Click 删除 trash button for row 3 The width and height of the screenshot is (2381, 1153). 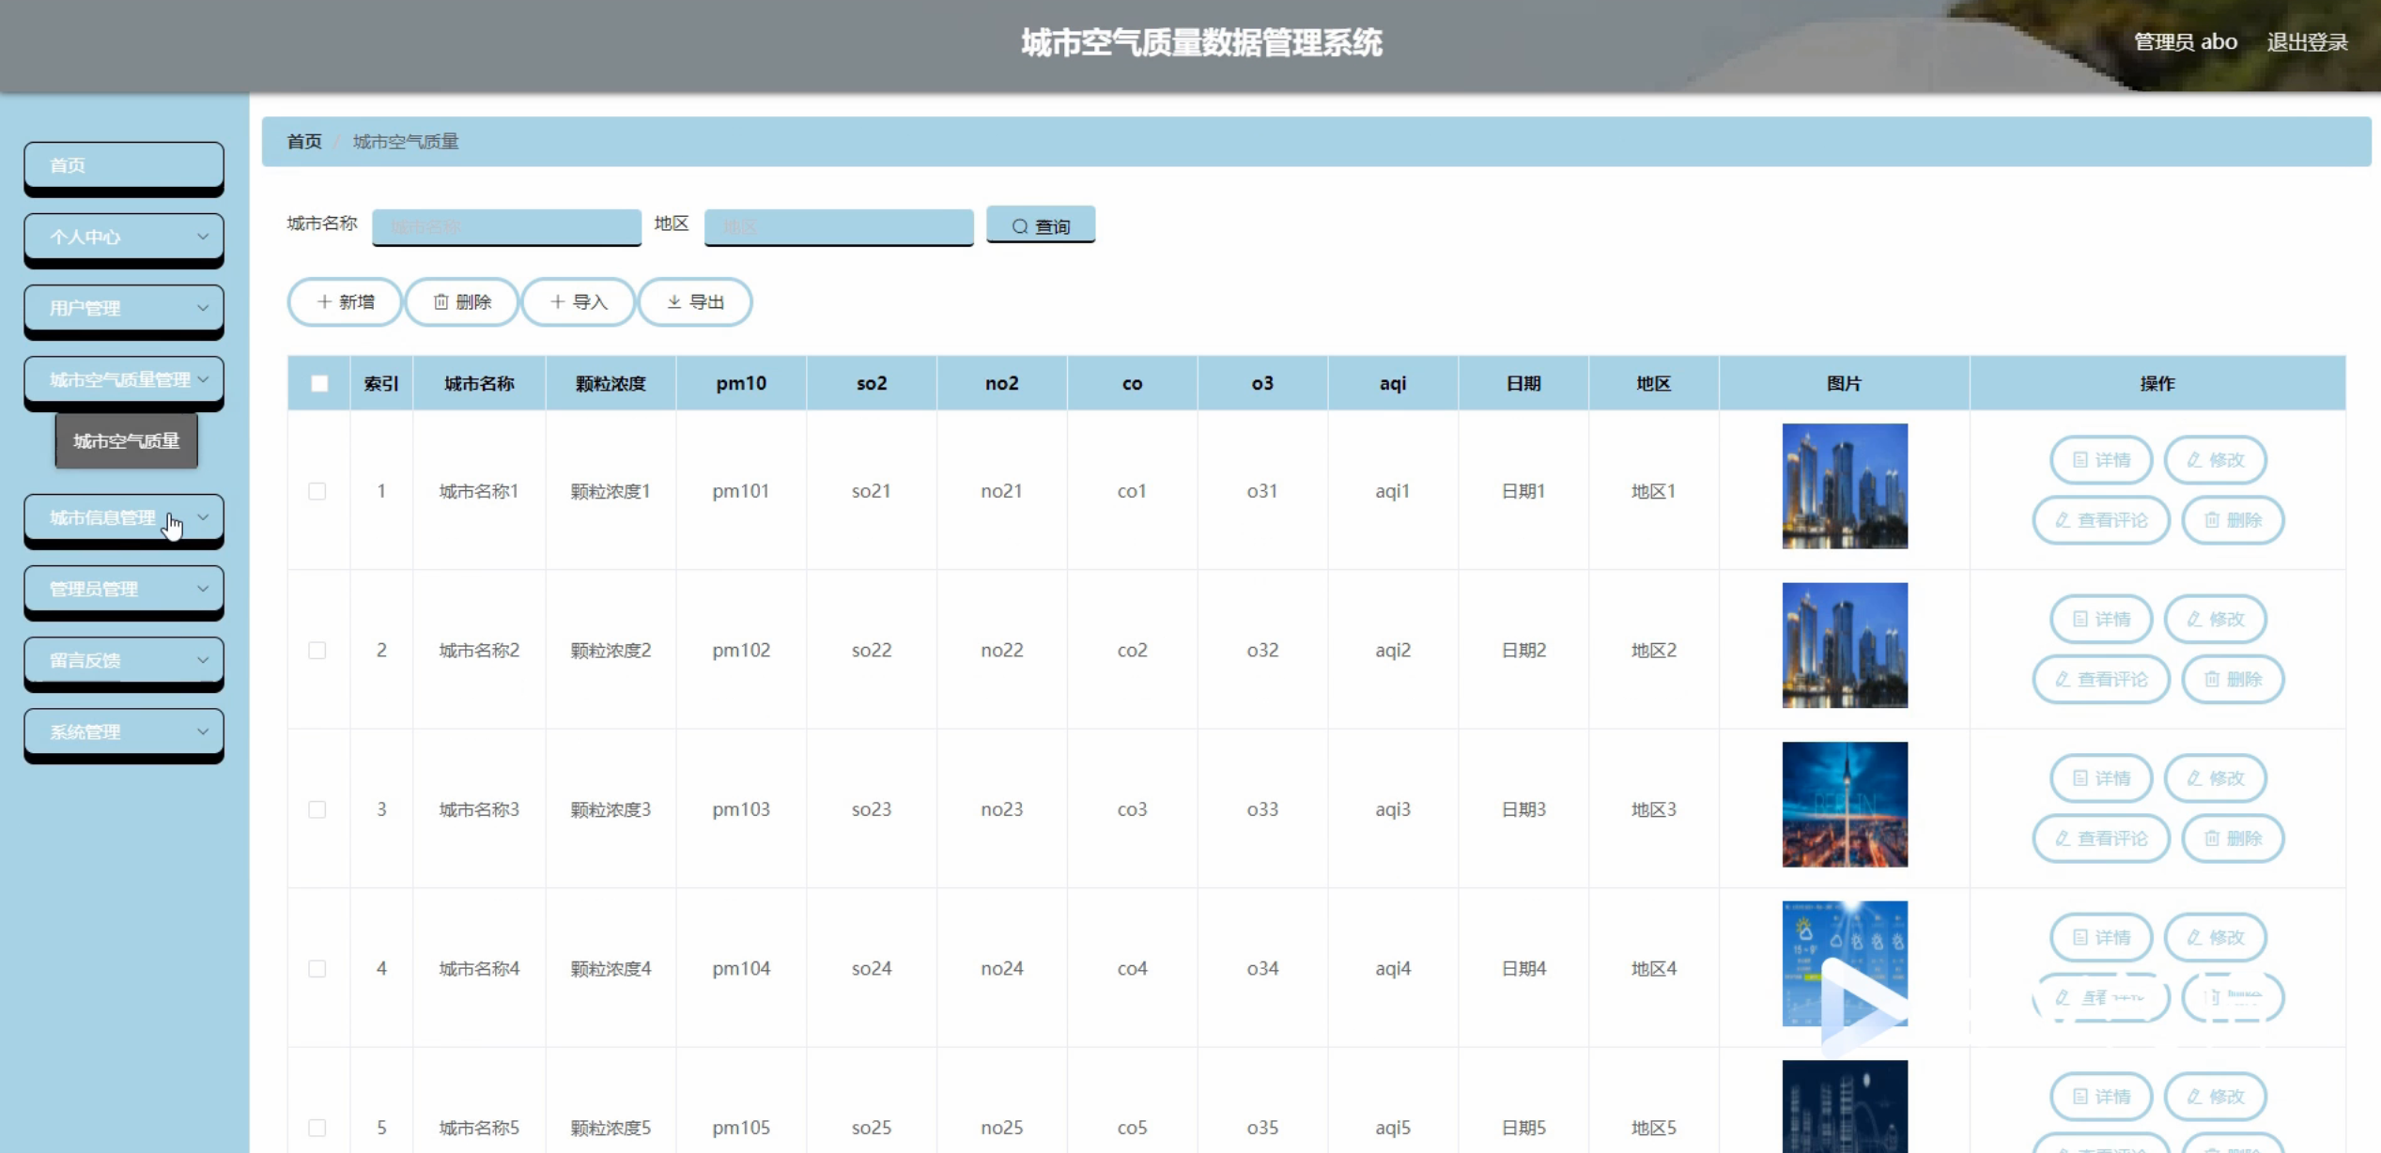(2233, 838)
